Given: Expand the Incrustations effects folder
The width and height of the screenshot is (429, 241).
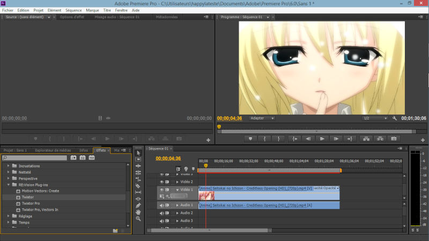Looking at the screenshot, I should [x=8, y=166].
